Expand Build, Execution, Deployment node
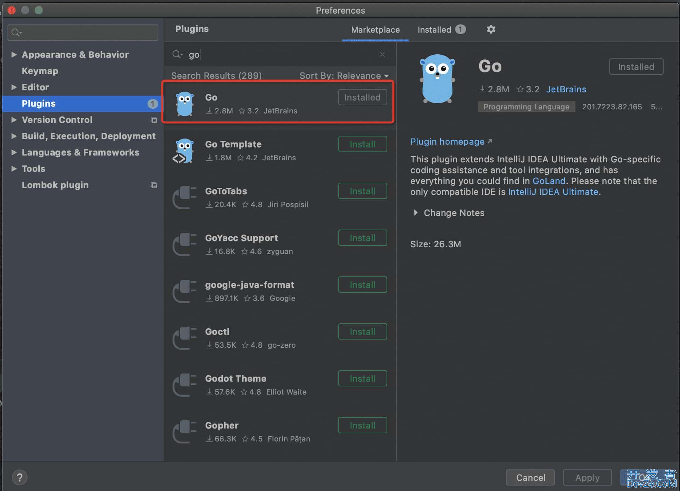This screenshot has width=680, height=491. 14,136
